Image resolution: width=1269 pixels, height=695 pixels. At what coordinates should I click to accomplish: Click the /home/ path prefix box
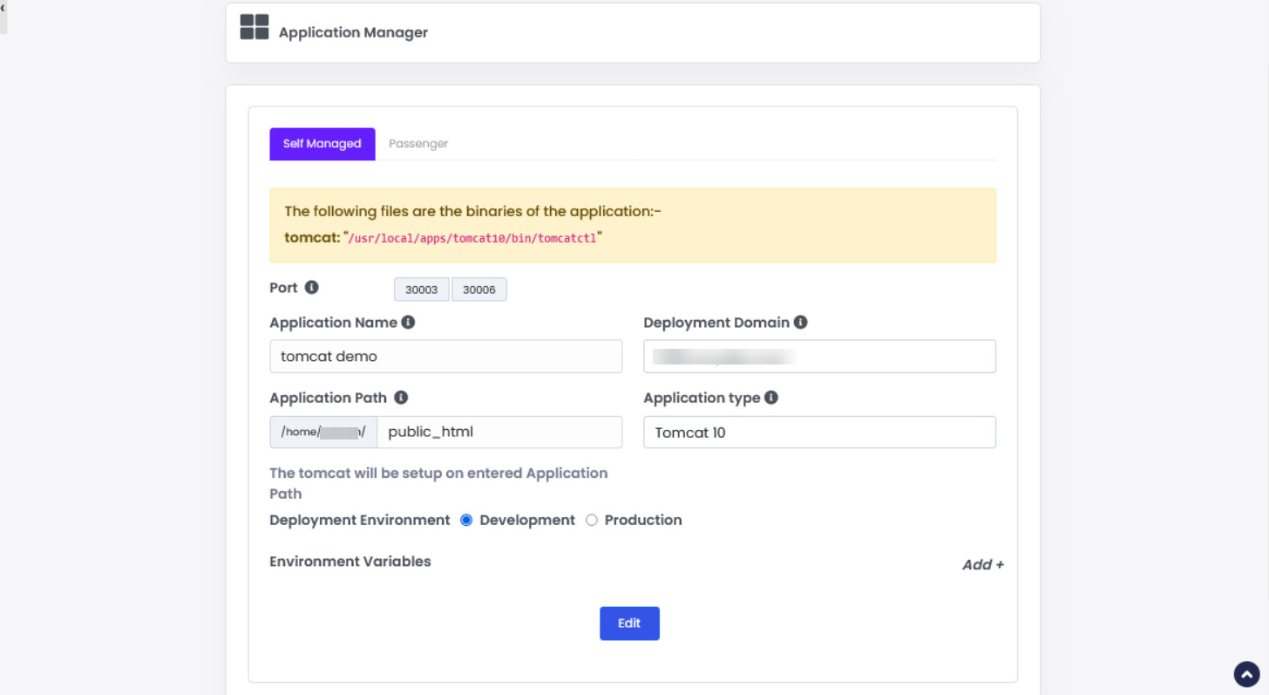point(323,433)
